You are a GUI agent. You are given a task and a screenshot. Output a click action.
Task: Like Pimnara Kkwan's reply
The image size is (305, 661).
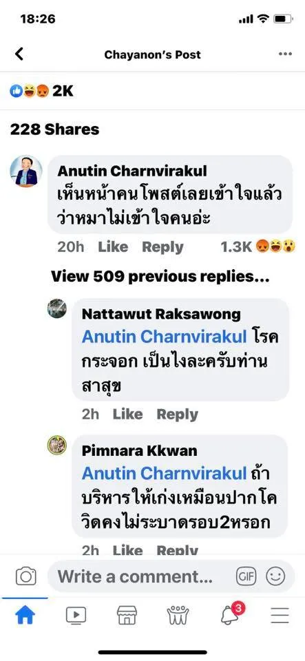(x=127, y=549)
